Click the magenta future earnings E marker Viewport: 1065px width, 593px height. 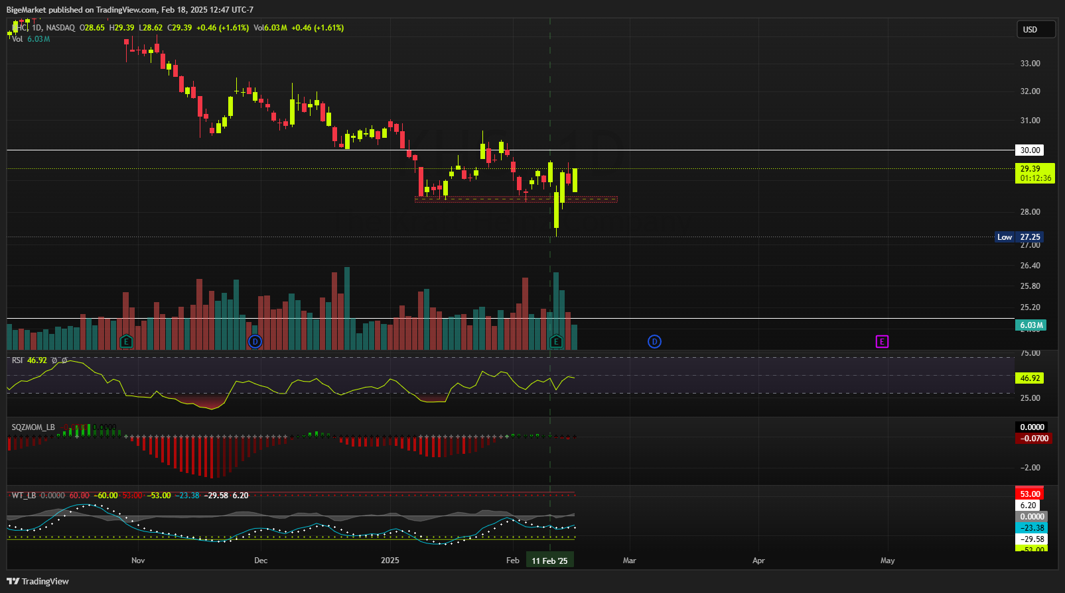pyautogui.click(x=882, y=342)
